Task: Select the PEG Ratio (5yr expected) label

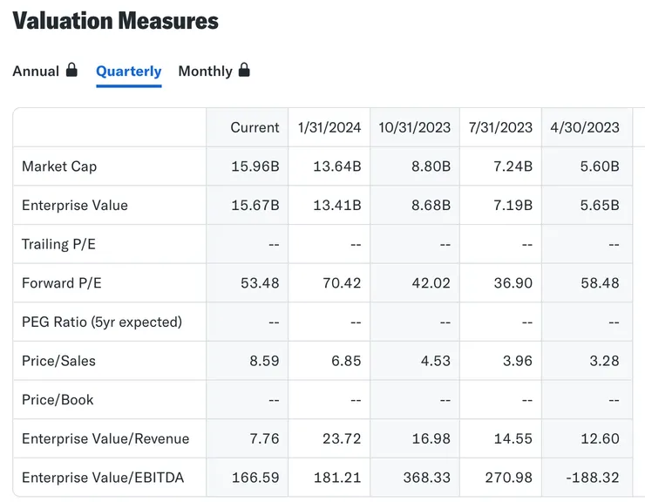Action: [102, 322]
